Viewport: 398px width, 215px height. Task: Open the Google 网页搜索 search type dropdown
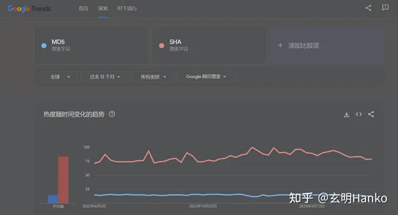tap(206, 77)
